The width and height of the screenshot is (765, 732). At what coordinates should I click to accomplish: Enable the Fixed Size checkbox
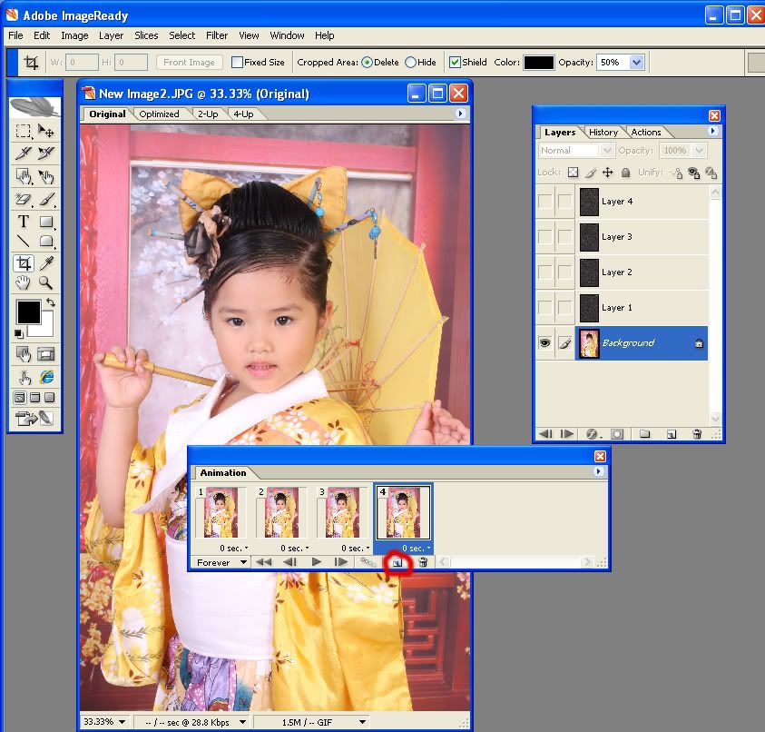coord(238,63)
